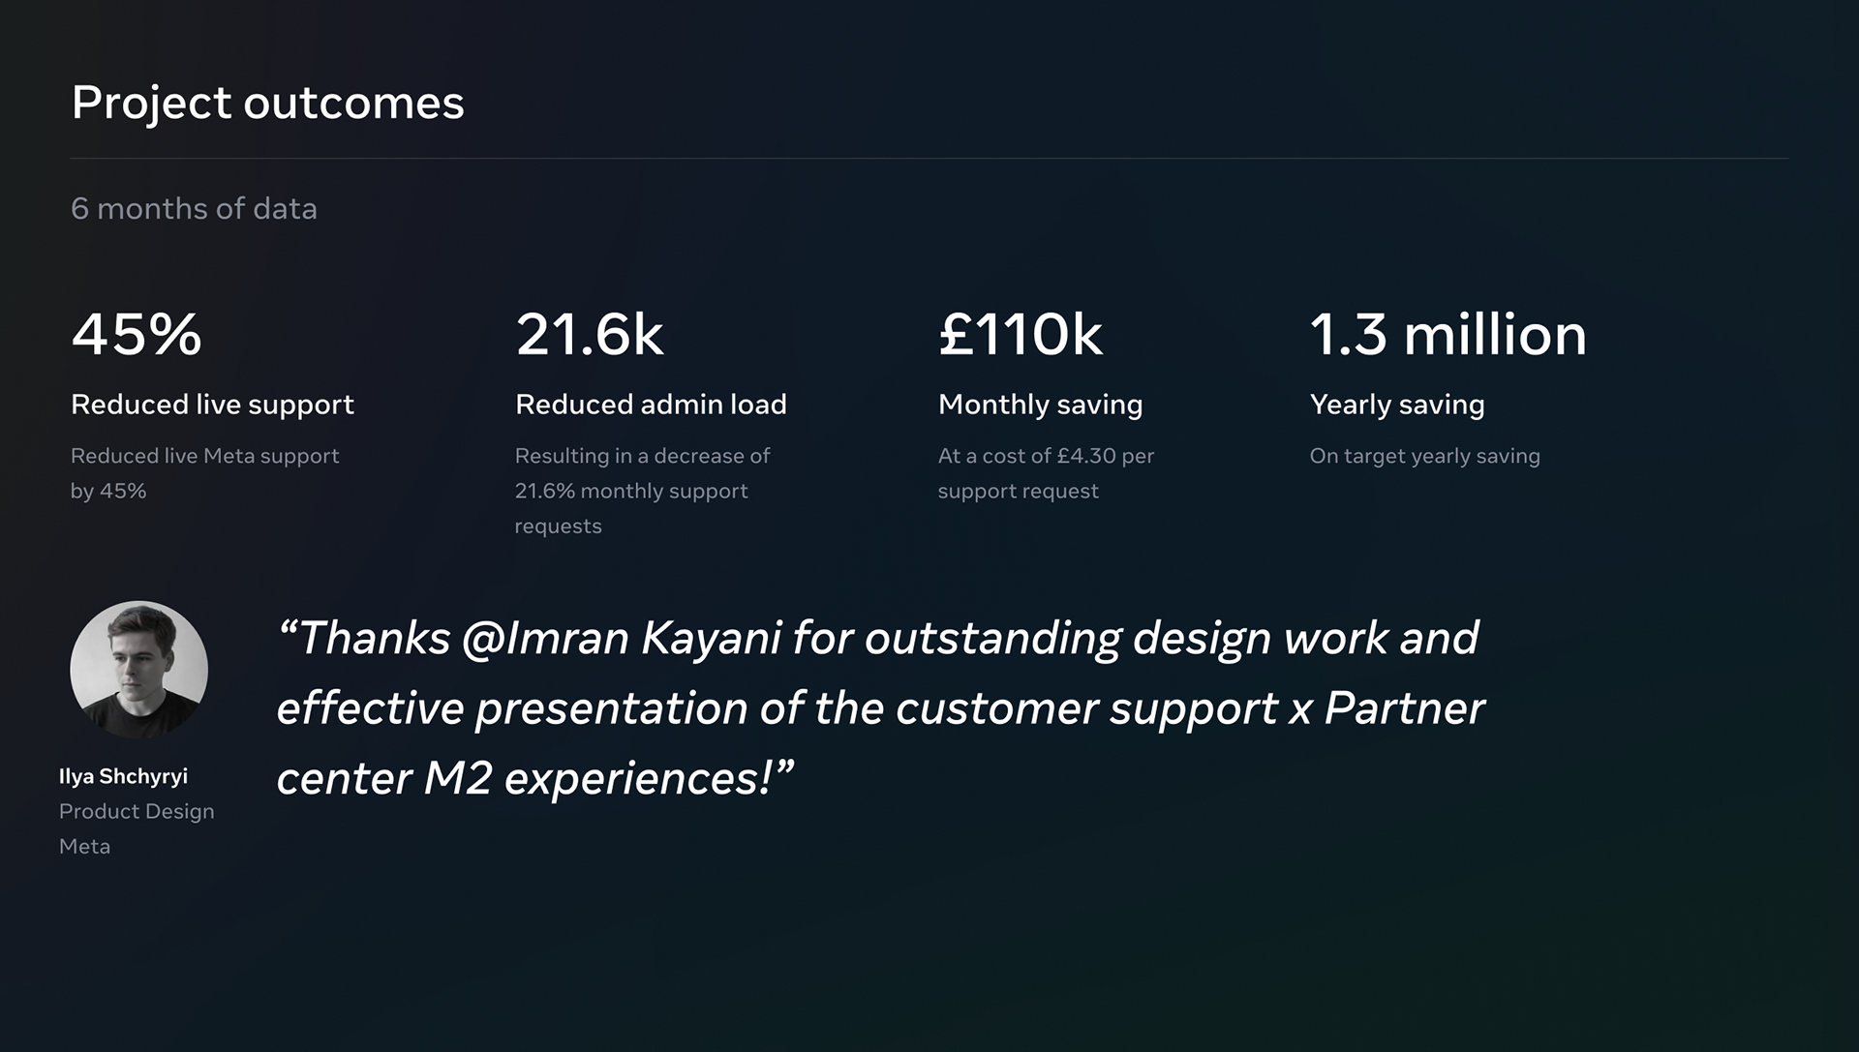This screenshot has width=1859, height=1052.
Task: Click the Meta company label
Action: coord(84,847)
